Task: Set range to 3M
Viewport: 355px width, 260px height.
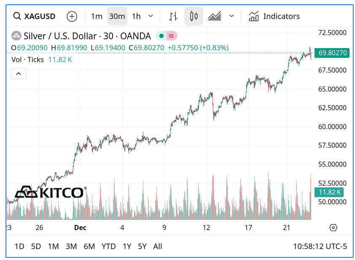Action: [71, 246]
